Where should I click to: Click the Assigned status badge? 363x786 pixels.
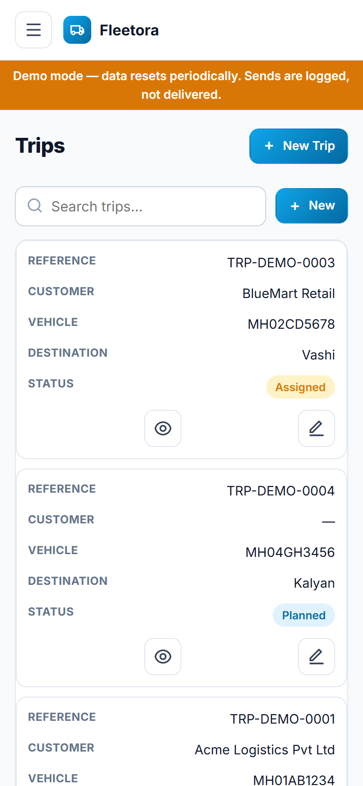301,387
